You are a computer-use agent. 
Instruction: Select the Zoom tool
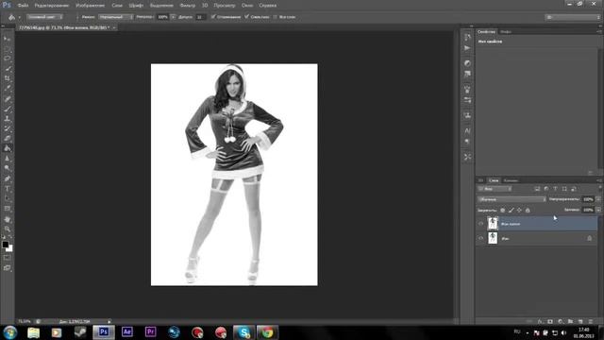click(7, 229)
